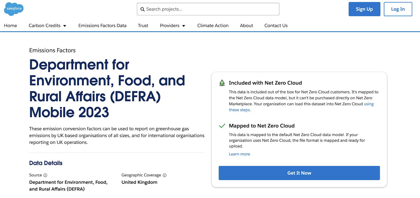Open the Trust menu item

pos(143,26)
